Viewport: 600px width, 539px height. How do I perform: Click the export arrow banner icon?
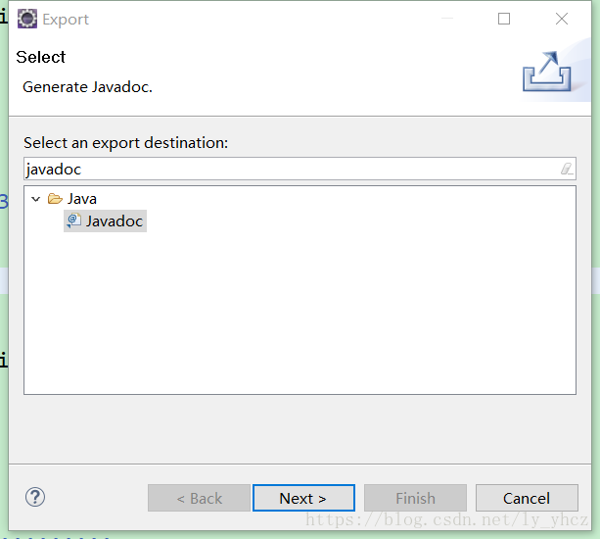[546, 72]
